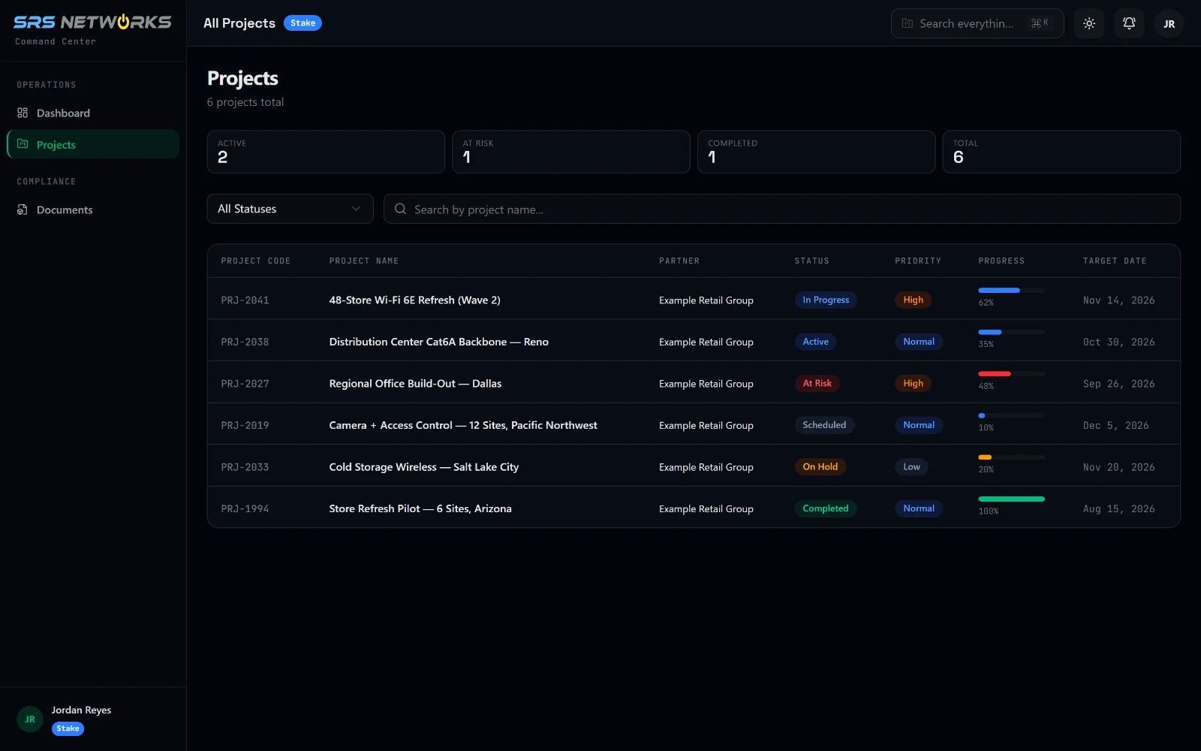
Task: Click the red 48% progress bar for PRJ-2027
Action: (1011, 373)
